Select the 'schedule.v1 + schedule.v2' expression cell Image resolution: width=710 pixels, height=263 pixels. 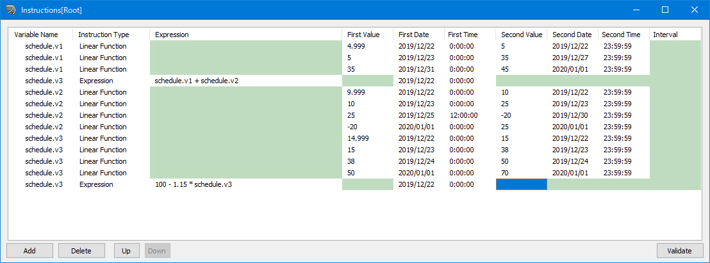pyautogui.click(x=246, y=81)
